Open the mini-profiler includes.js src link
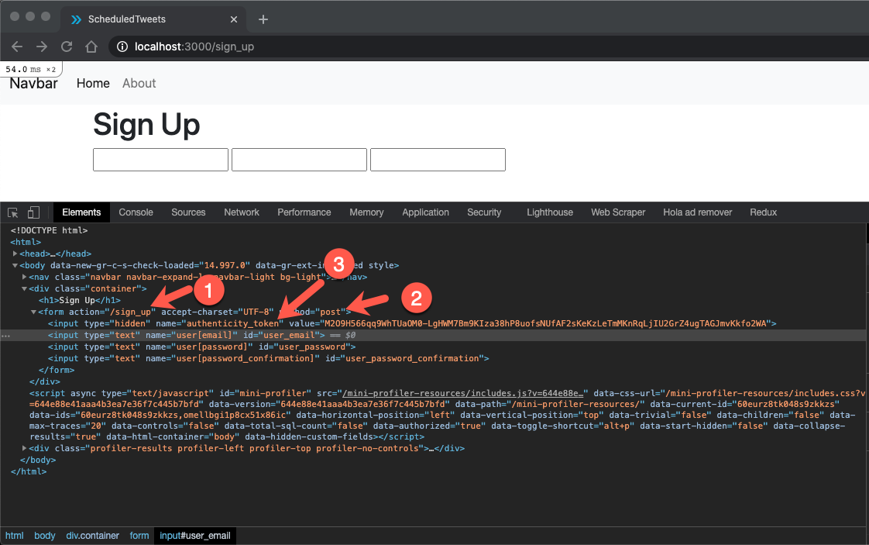This screenshot has height=545, width=869. coord(462,394)
